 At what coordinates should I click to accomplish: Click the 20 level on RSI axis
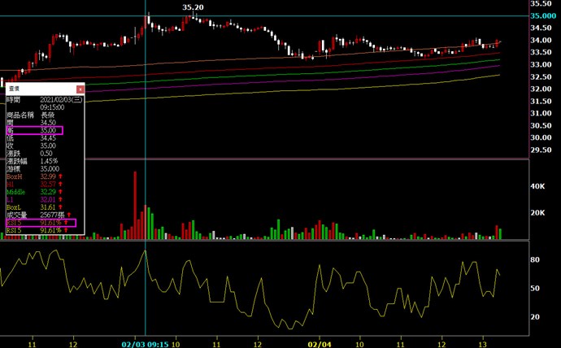534,317
